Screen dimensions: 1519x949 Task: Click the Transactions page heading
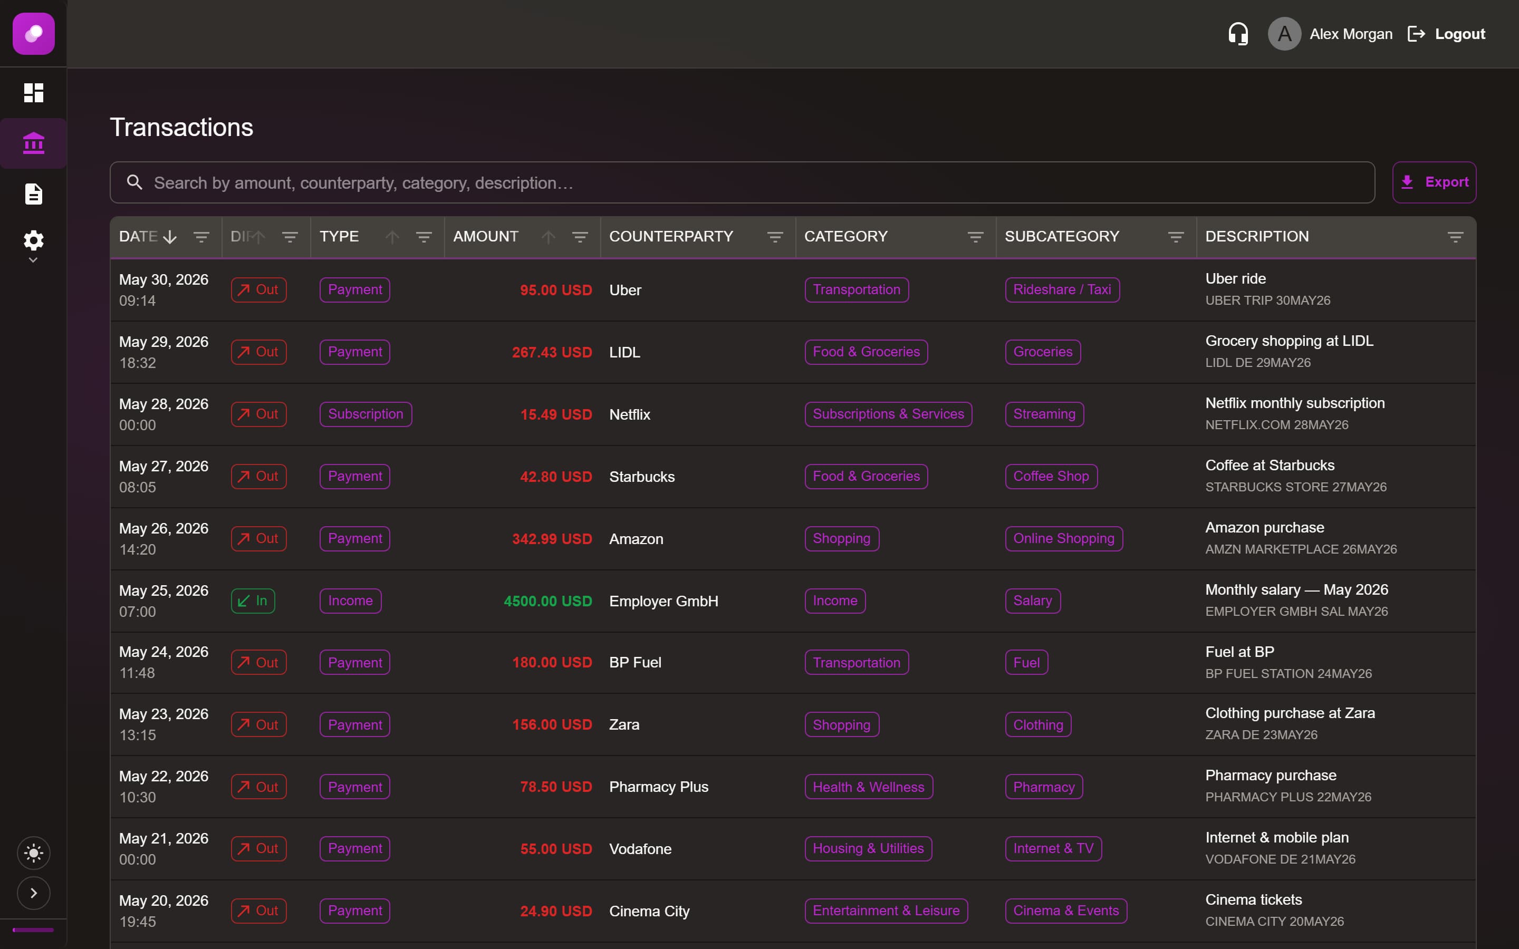click(181, 128)
